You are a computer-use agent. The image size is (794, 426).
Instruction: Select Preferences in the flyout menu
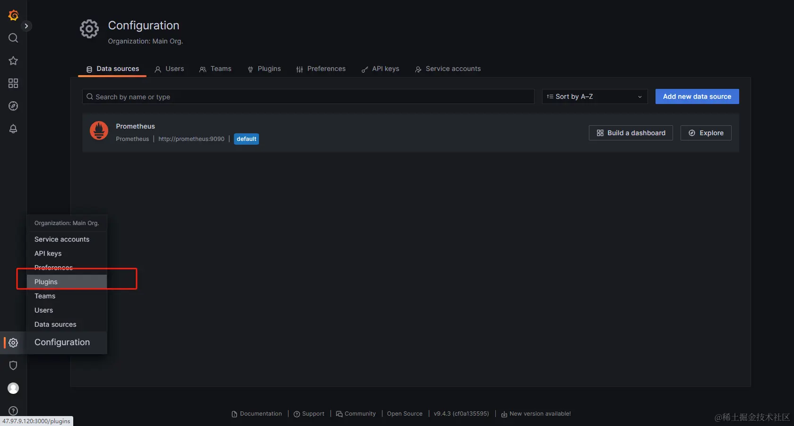pyautogui.click(x=67, y=268)
